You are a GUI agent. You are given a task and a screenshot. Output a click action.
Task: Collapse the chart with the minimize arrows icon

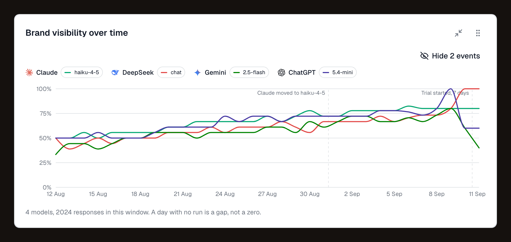tap(458, 33)
